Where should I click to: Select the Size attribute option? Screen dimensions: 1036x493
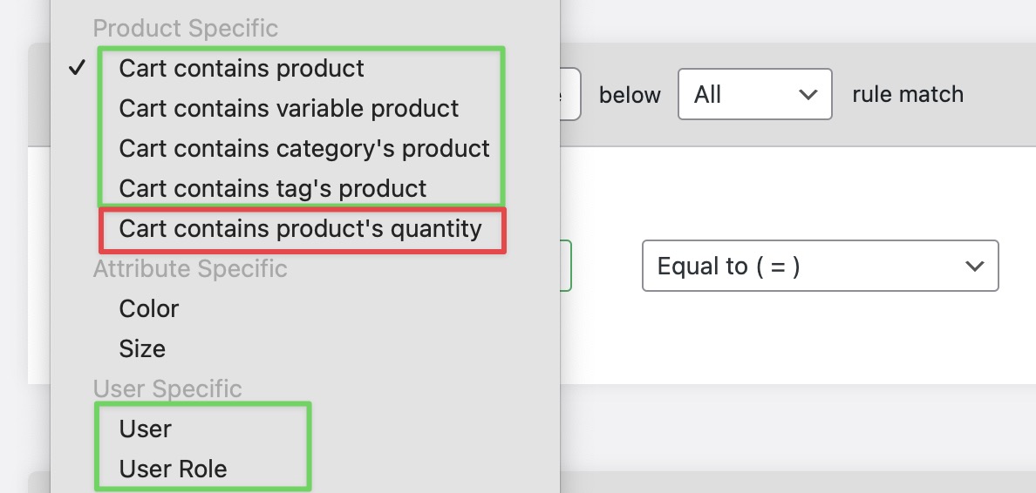pos(142,349)
